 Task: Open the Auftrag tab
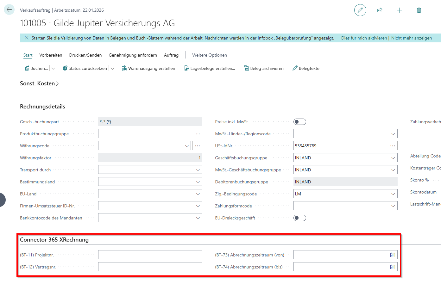click(171, 55)
